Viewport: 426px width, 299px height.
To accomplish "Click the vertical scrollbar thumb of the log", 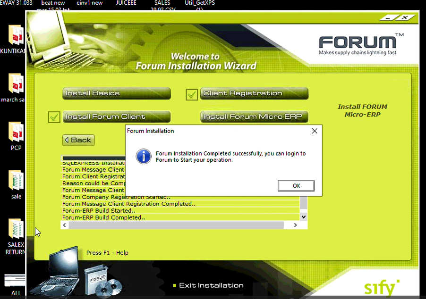I will (x=304, y=203).
